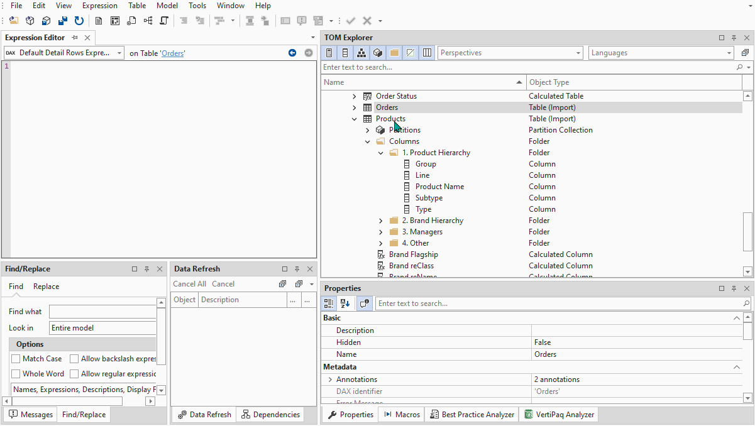Expand the 2. Brand Hierarchy folder

click(x=380, y=221)
